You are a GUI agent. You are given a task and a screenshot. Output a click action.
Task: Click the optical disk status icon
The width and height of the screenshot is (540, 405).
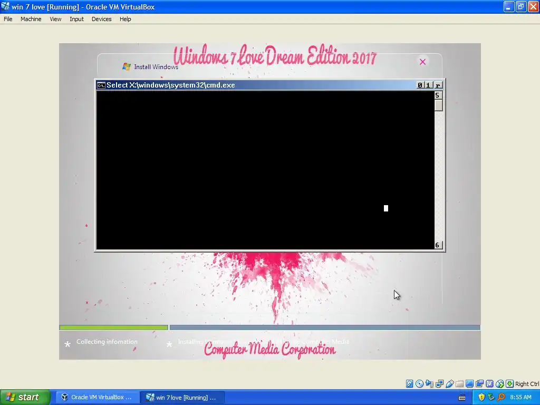click(419, 384)
